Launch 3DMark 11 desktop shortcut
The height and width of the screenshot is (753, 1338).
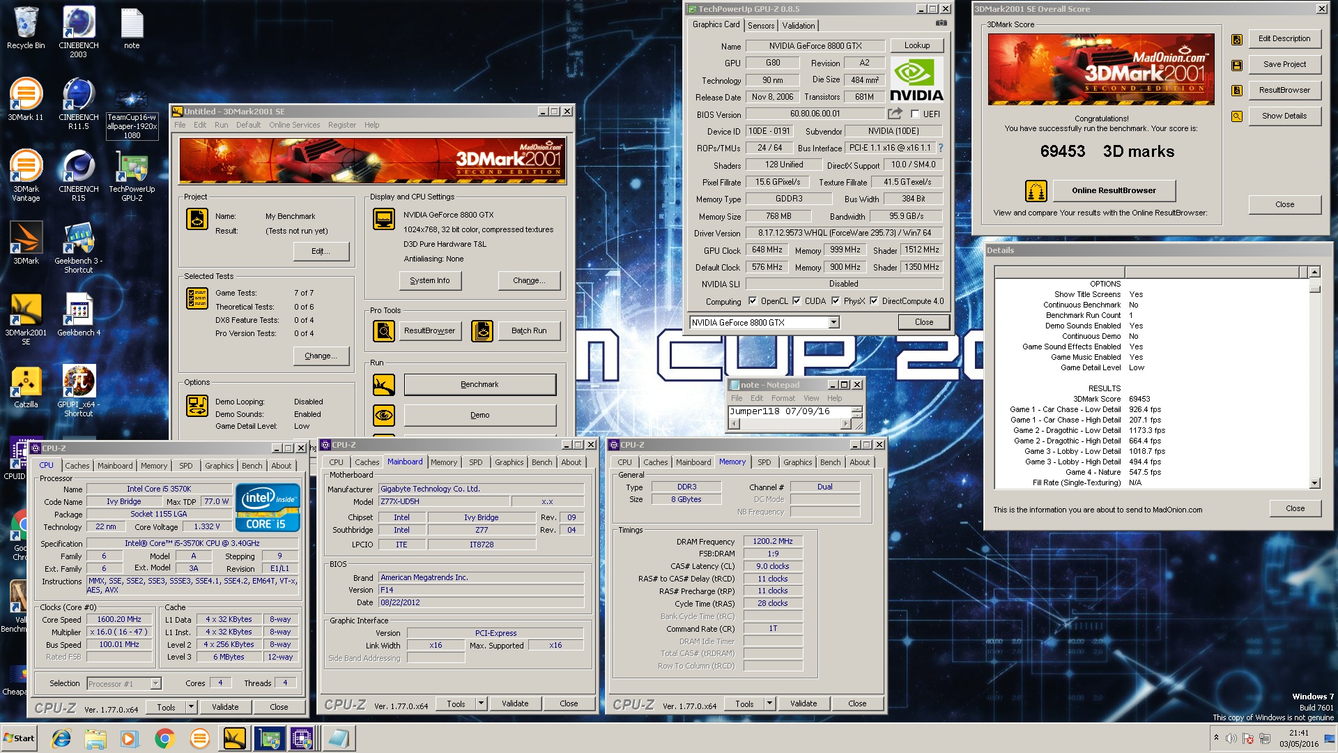coord(26,99)
